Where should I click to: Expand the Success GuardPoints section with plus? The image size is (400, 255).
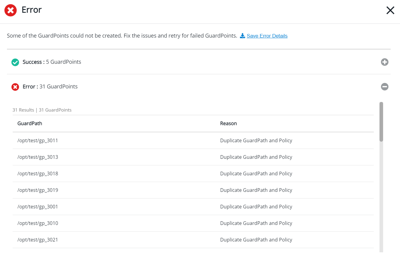(384, 62)
